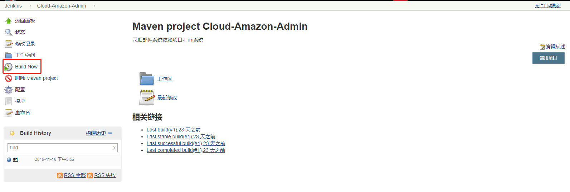This screenshot has width=570, height=192.
Task: Open the Jenkins breadcrumb item
Action: [x=13, y=6]
